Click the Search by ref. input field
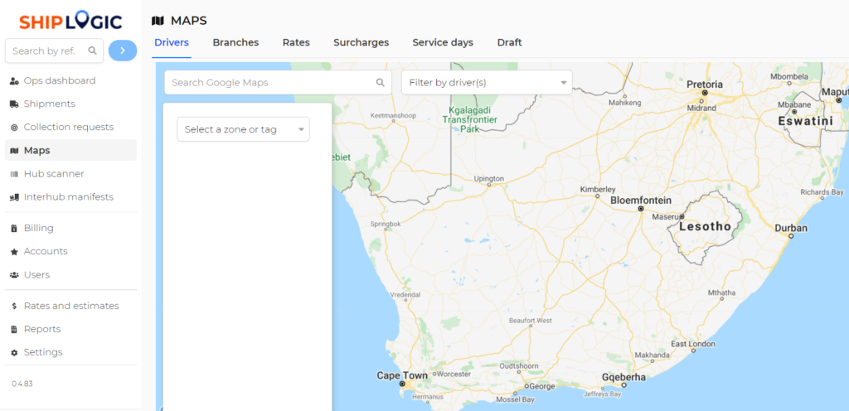 click(x=46, y=51)
